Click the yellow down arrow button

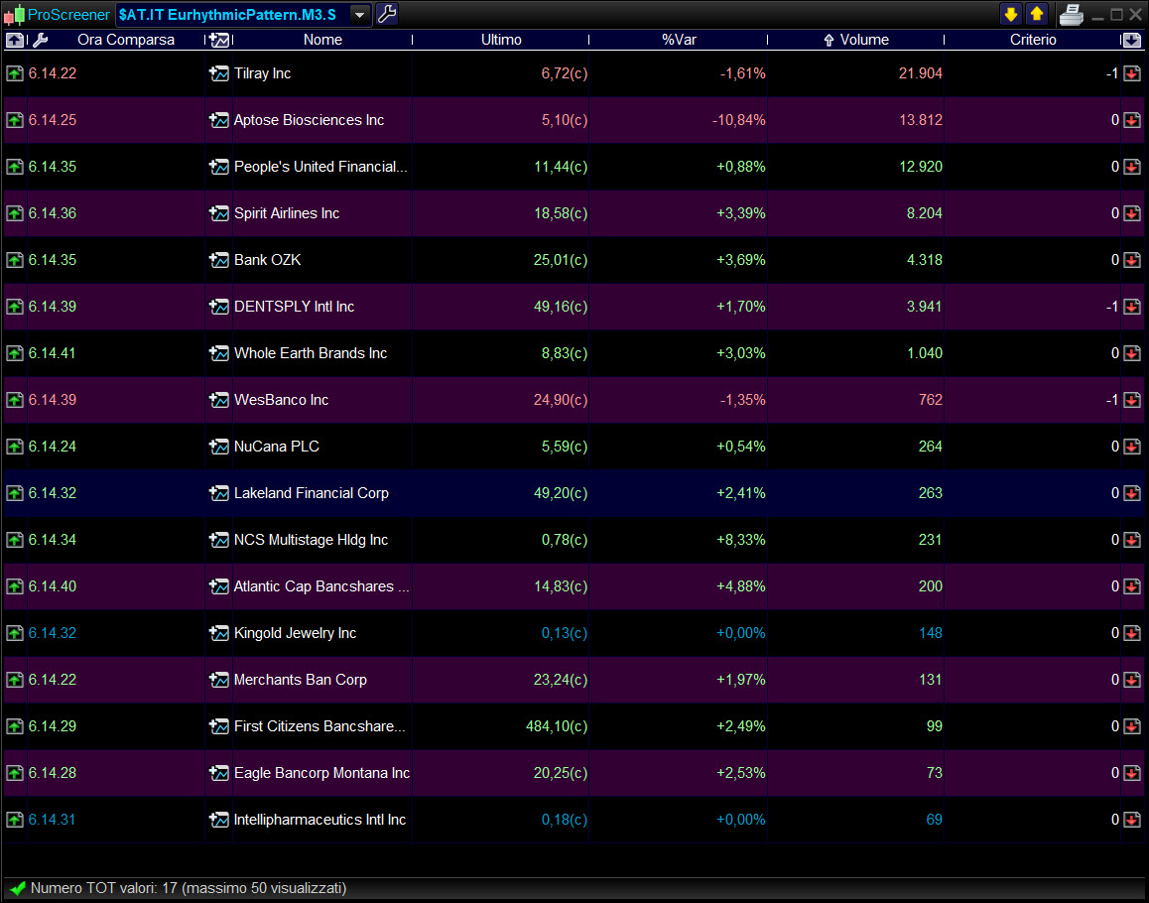coord(1010,14)
